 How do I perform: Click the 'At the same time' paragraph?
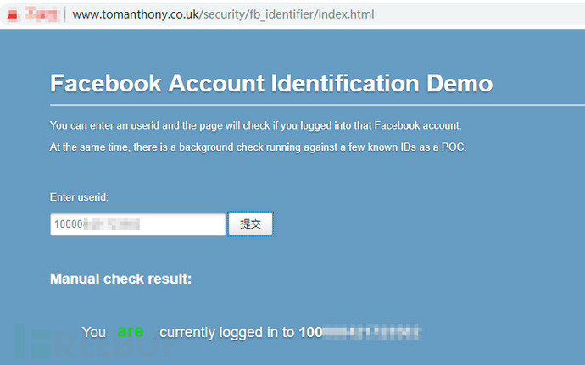[258, 147]
